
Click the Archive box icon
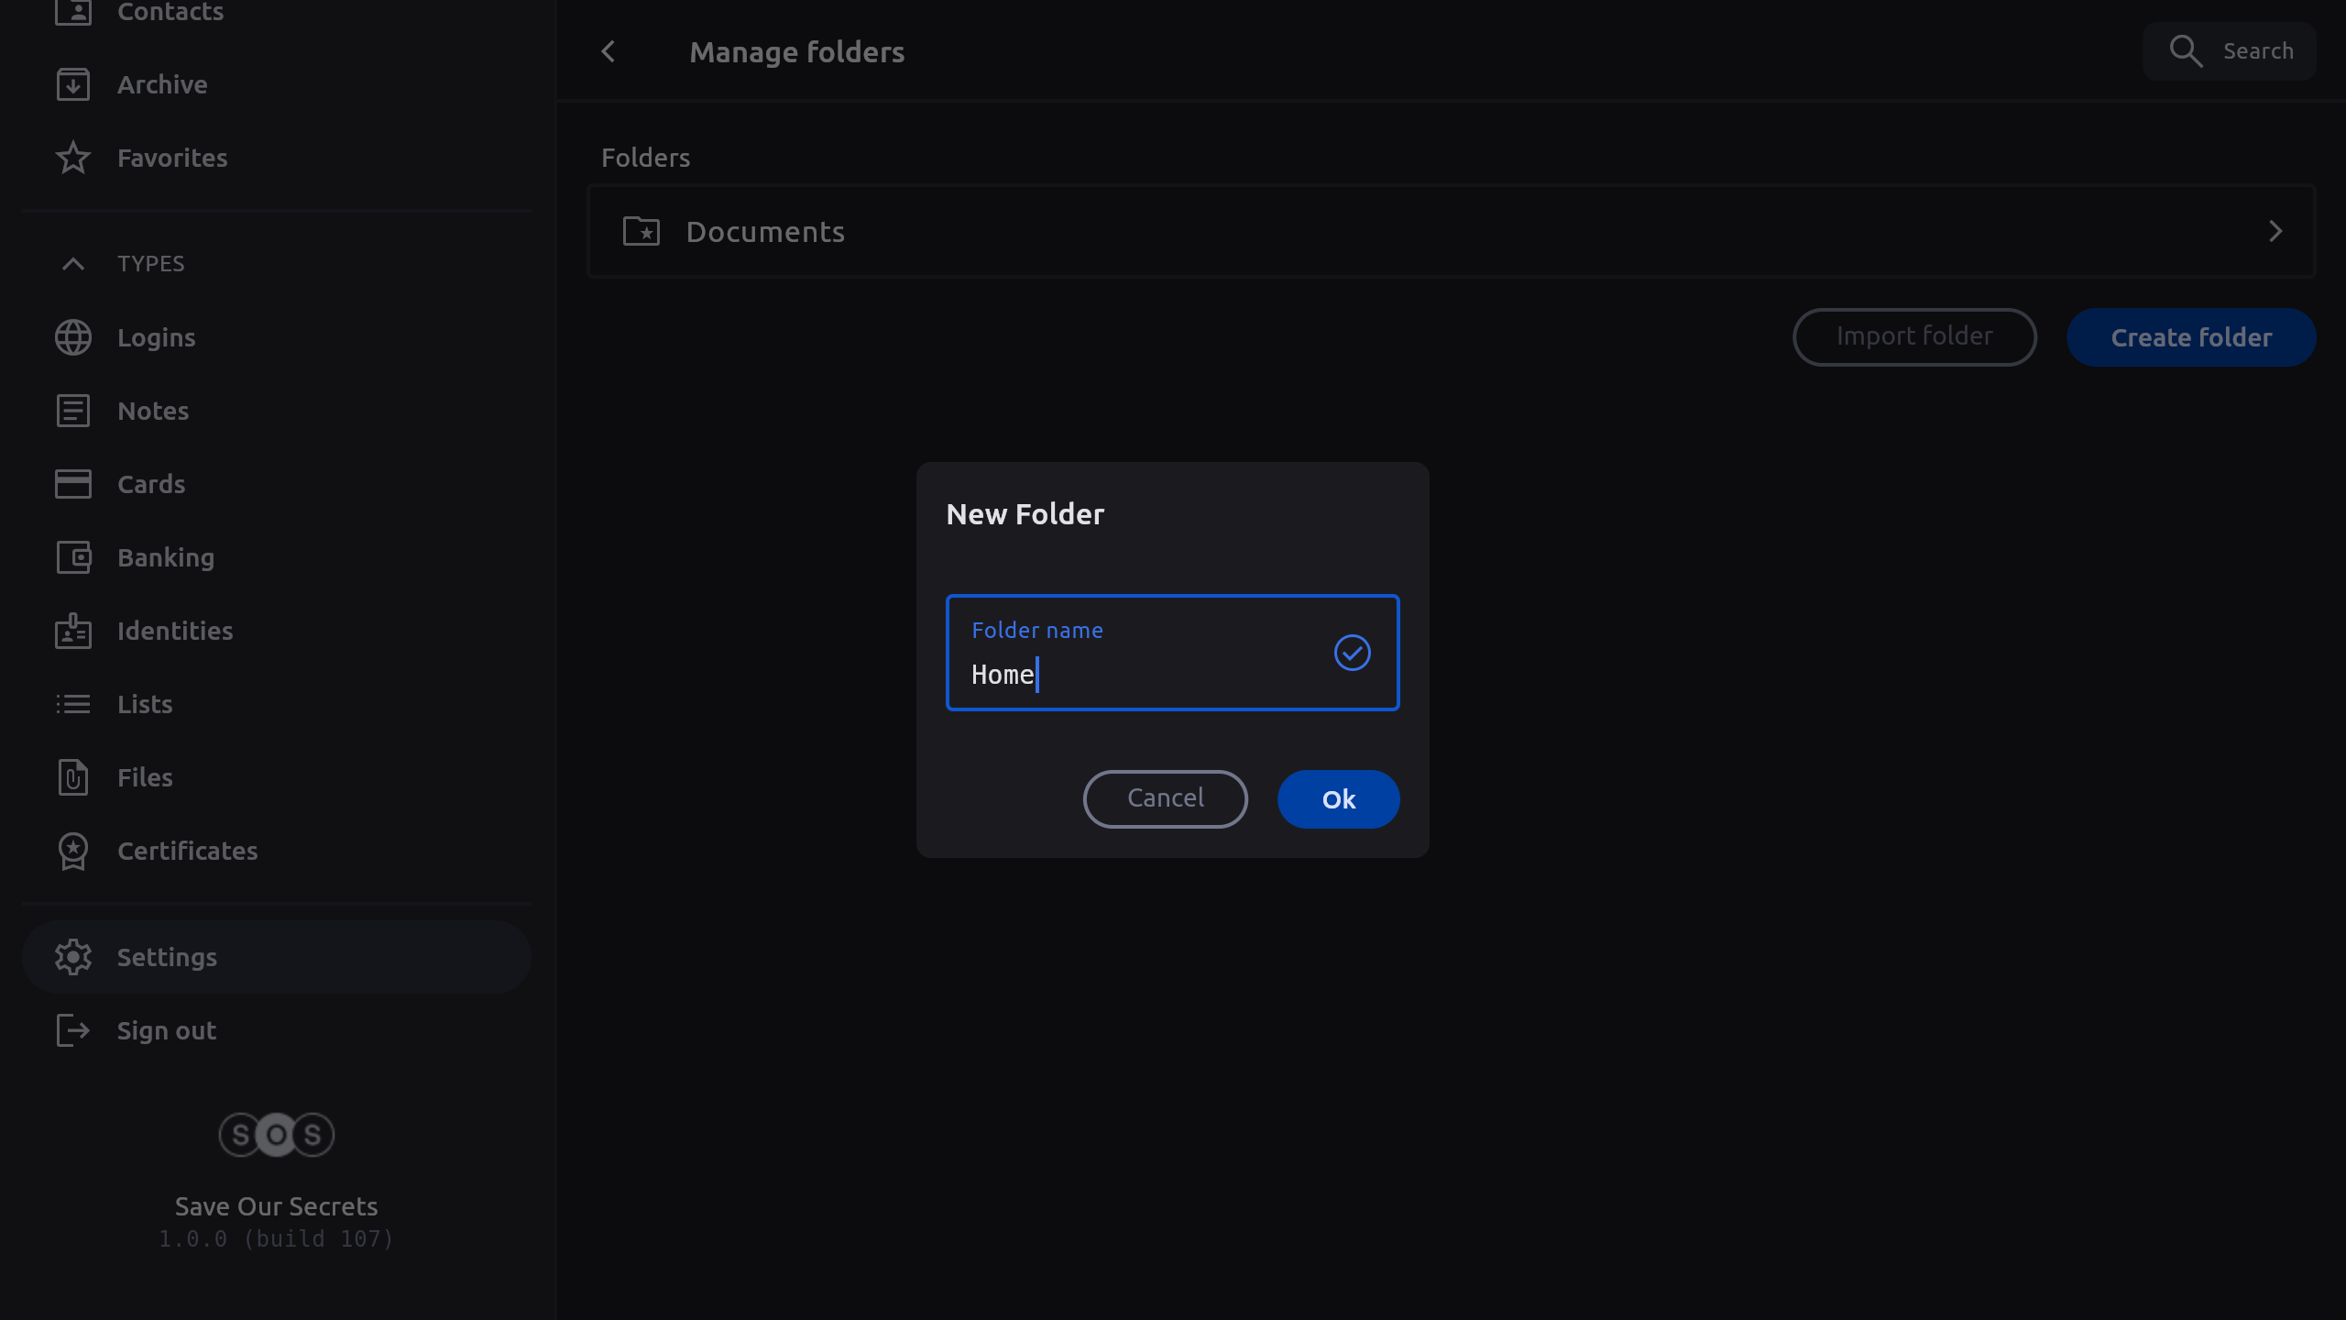[72, 84]
